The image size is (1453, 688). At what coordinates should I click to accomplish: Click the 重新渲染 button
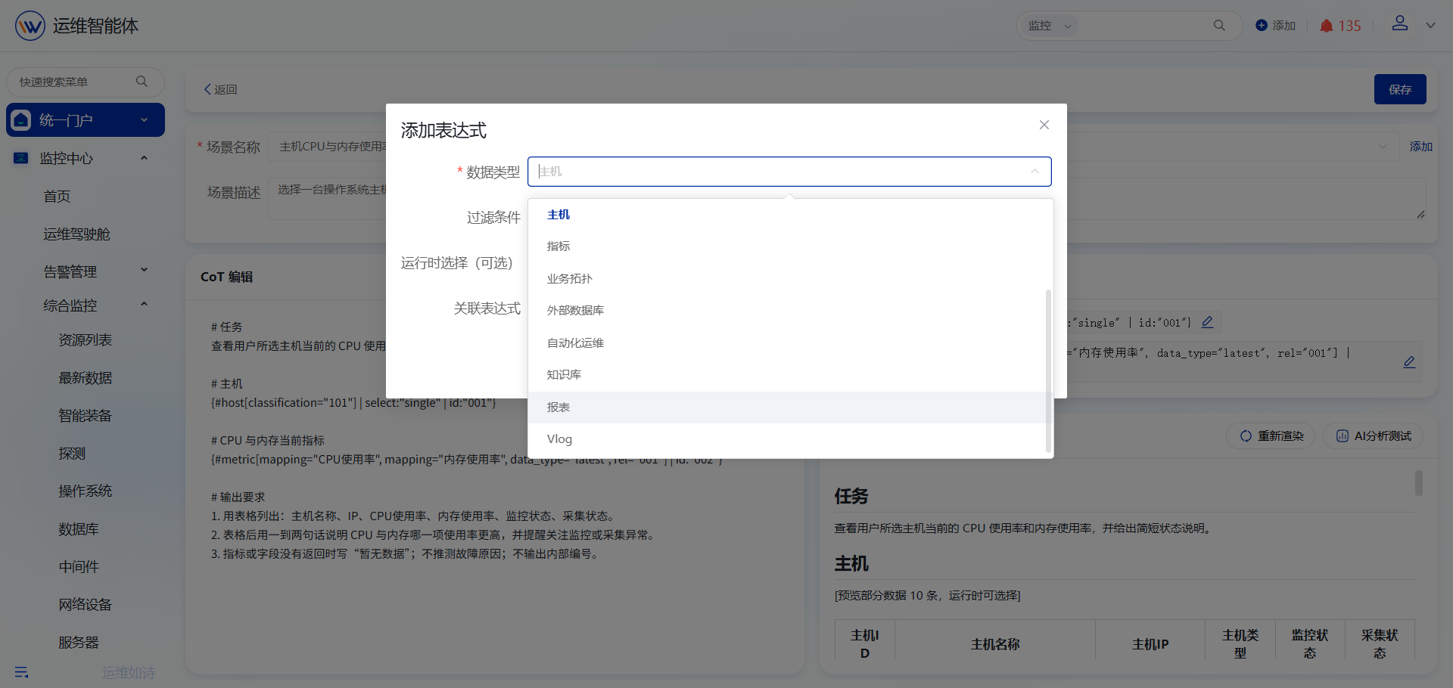[x=1271, y=436]
